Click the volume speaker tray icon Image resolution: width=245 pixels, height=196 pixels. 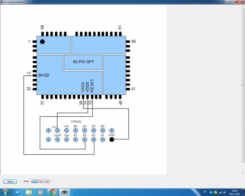point(225,192)
